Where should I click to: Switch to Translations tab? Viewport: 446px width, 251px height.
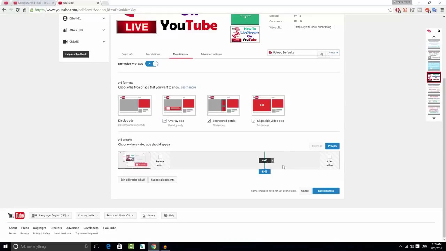click(153, 54)
